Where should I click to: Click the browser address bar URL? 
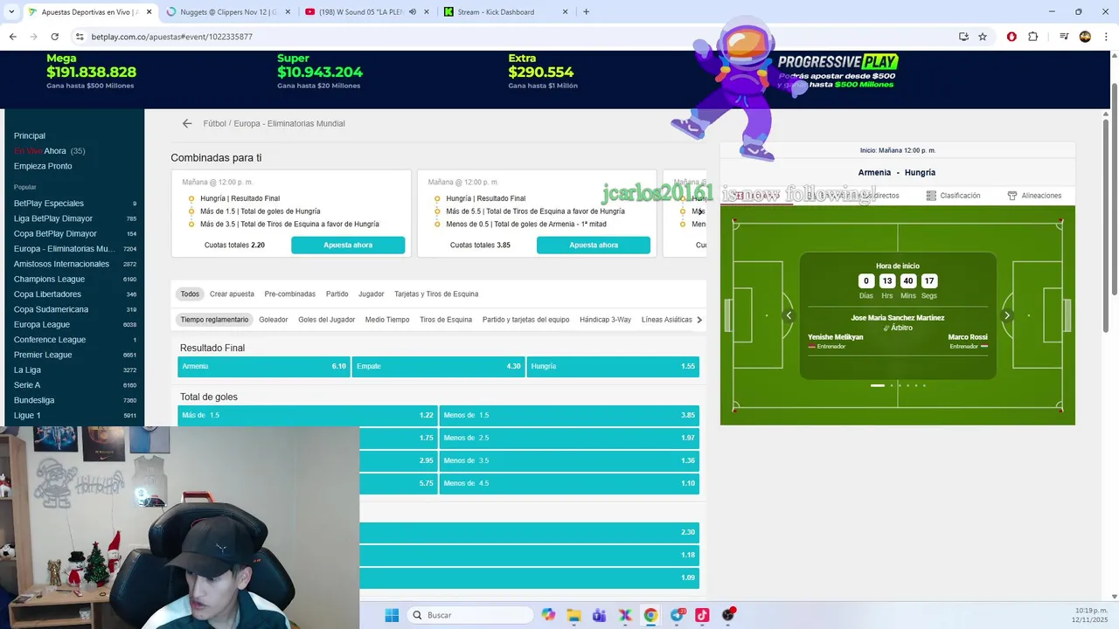(x=171, y=37)
